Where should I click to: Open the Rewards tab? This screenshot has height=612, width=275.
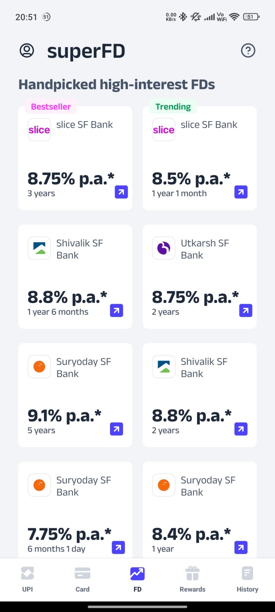(192, 579)
